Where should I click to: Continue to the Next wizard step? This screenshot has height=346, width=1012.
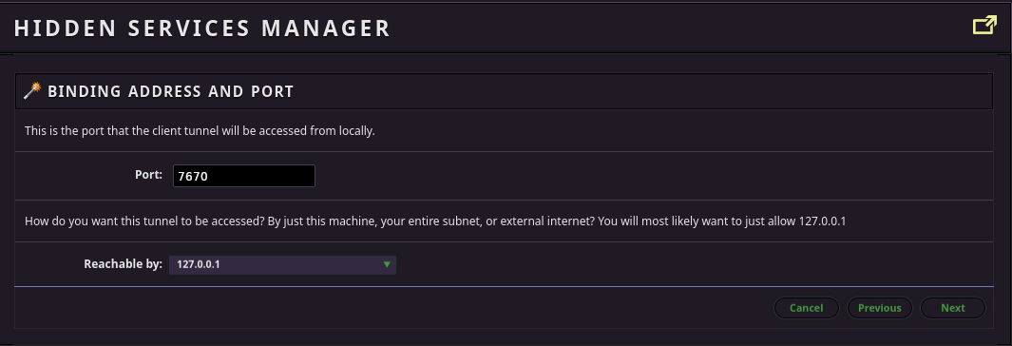coord(953,308)
